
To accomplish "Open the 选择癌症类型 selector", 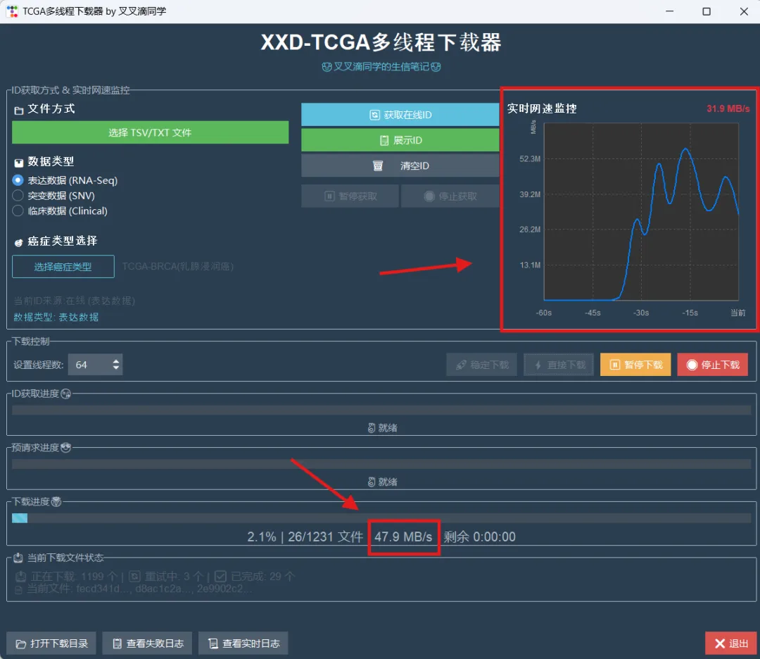I will click(63, 266).
